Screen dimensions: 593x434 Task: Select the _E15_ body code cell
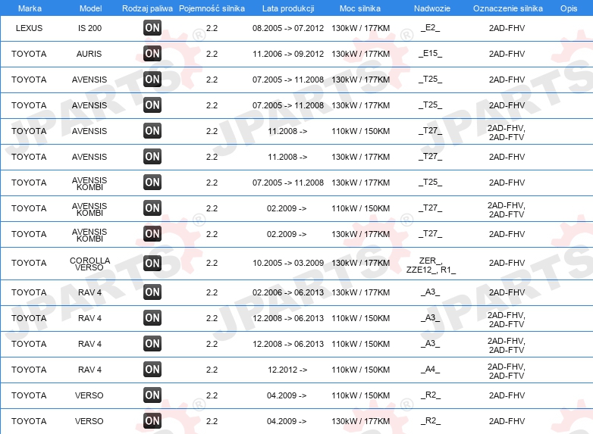tap(431, 53)
